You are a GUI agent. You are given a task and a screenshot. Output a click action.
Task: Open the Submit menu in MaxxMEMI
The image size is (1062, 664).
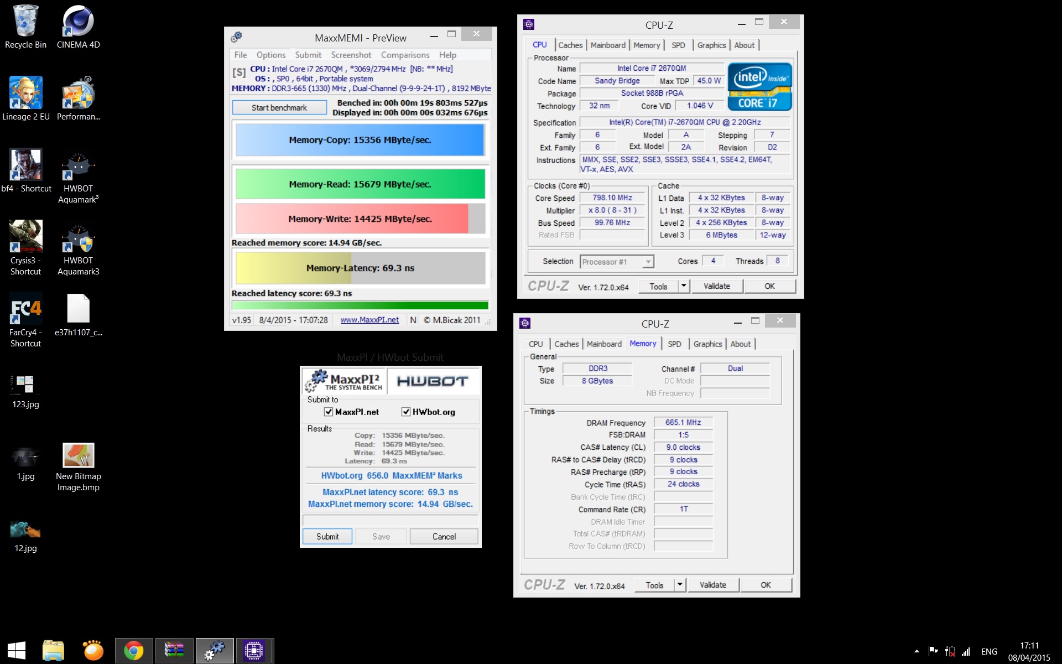tap(308, 55)
